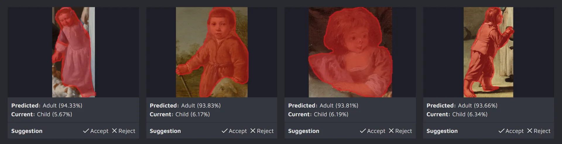562x144 pixels.
Task: Open thumbnail of barefoot child at doorway
Action: click(x=488, y=52)
